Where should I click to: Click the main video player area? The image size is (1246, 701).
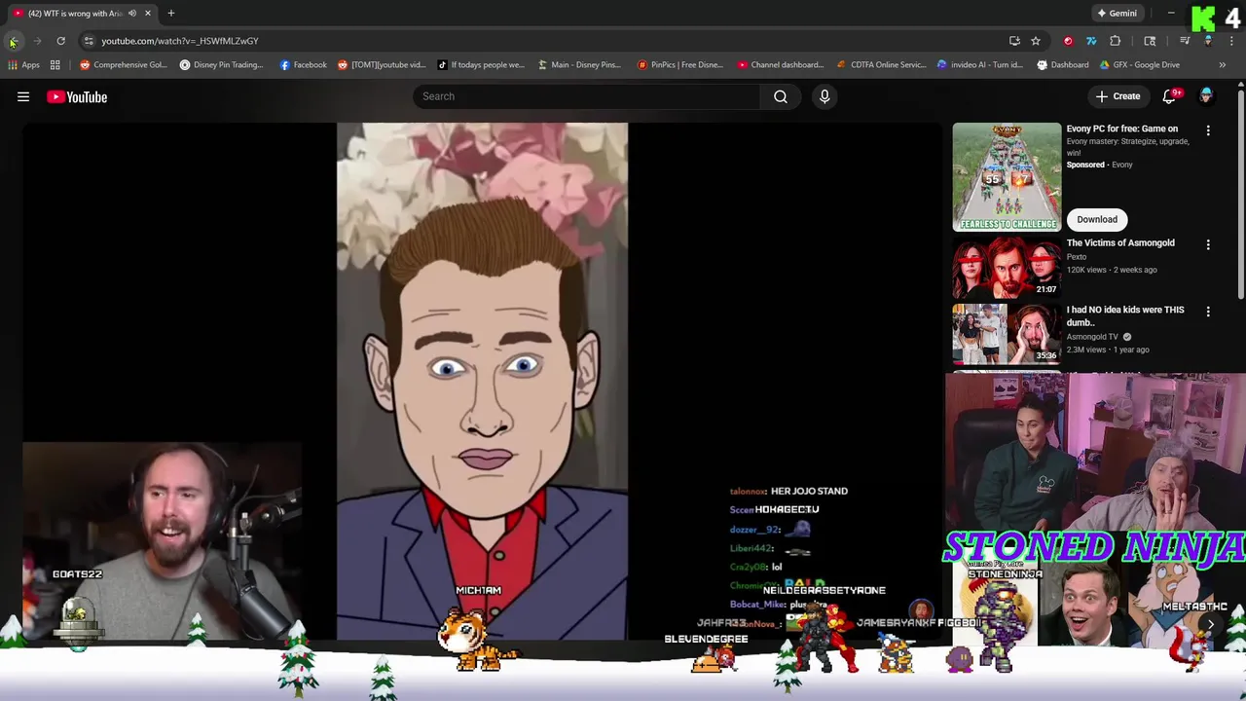(x=482, y=382)
